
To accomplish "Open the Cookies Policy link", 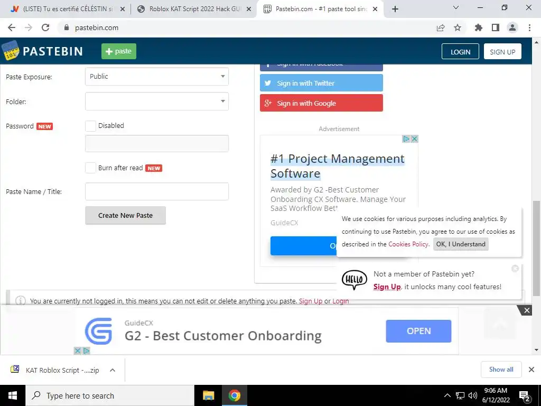I will 408,244.
